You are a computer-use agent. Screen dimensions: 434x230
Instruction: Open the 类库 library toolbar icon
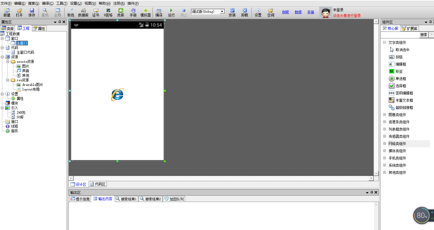click(121, 12)
